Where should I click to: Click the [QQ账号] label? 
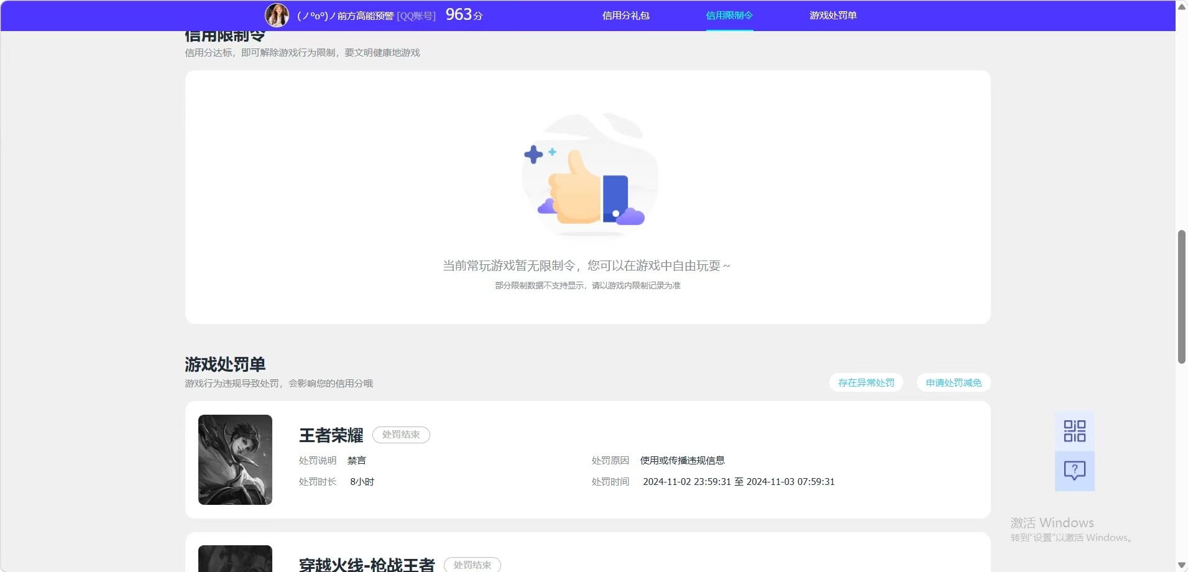pyautogui.click(x=416, y=16)
